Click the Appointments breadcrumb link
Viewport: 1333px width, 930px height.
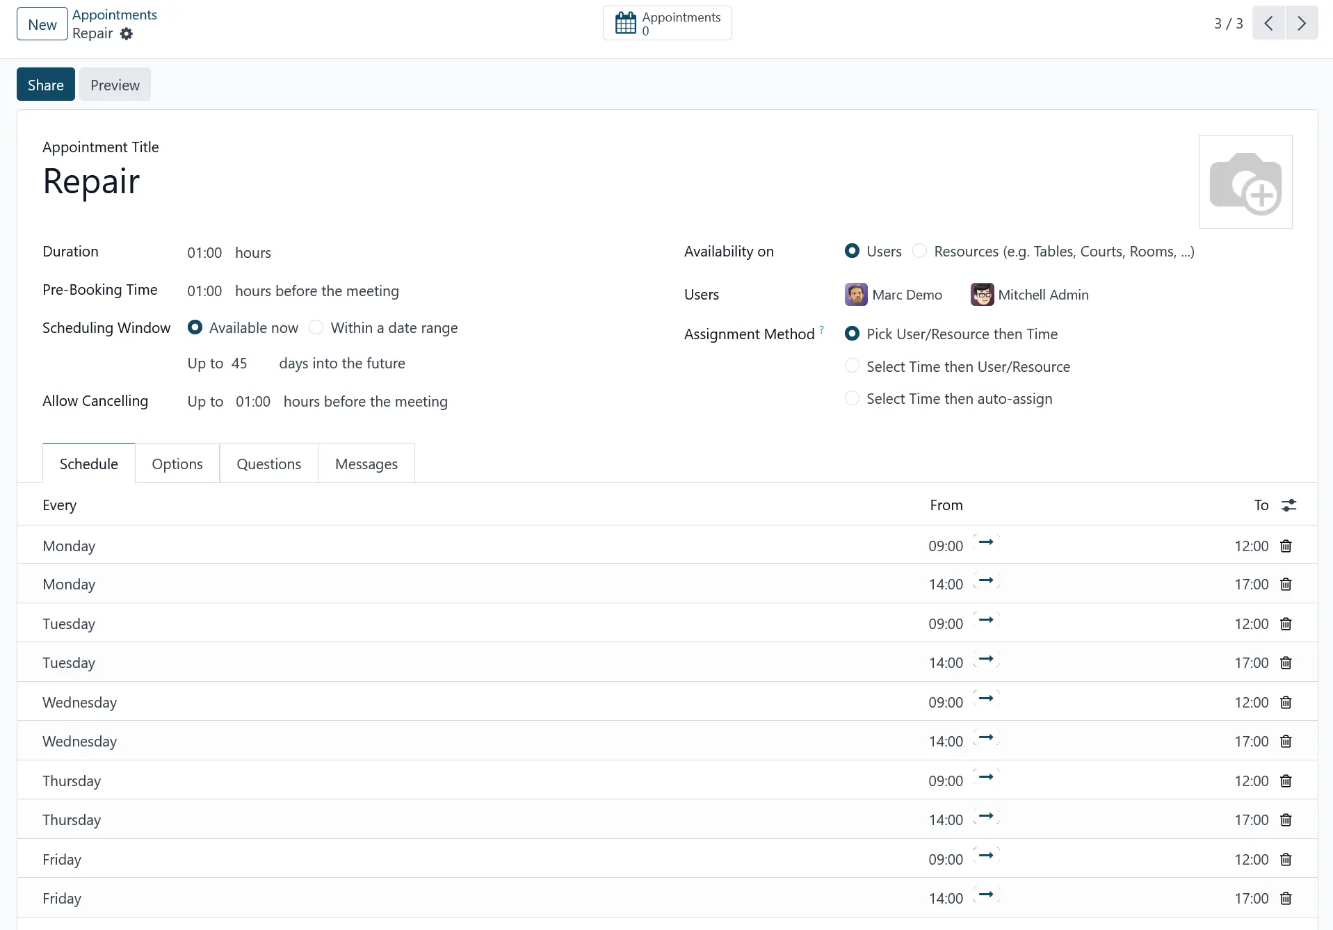tap(115, 15)
